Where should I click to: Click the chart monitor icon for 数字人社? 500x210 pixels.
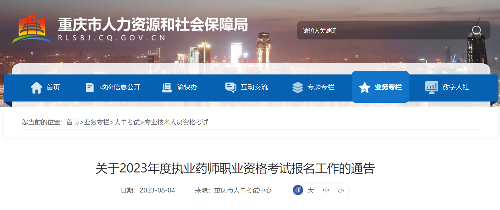pos(432,87)
